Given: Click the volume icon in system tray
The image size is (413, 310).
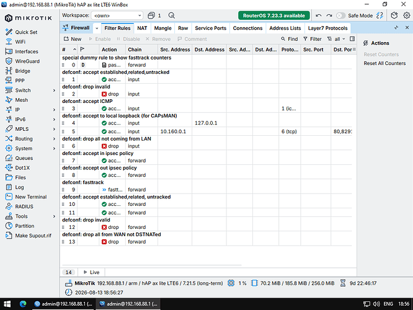Looking at the screenshot, I should (376, 304).
